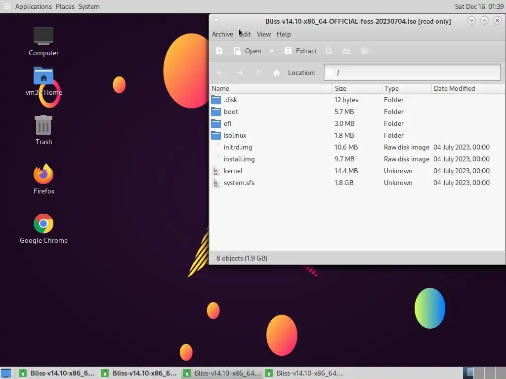This screenshot has height=379, width=506.
Task: Click the window menu button left of the title
Action: [216, 20]
